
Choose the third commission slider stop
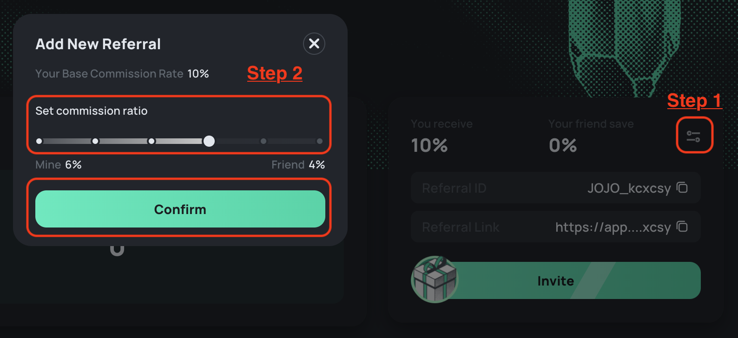tap(152, 141)
